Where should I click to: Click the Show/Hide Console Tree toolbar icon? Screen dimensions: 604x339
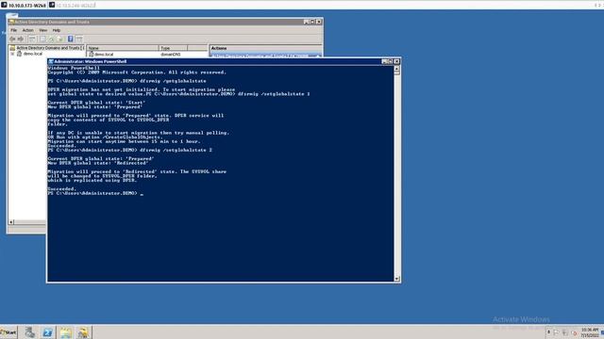click(33, 39)
